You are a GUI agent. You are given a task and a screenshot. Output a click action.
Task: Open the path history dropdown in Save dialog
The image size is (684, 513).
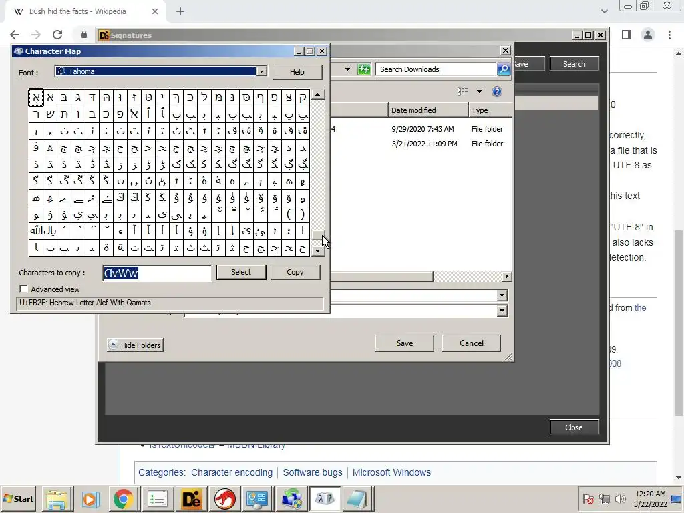347,69
